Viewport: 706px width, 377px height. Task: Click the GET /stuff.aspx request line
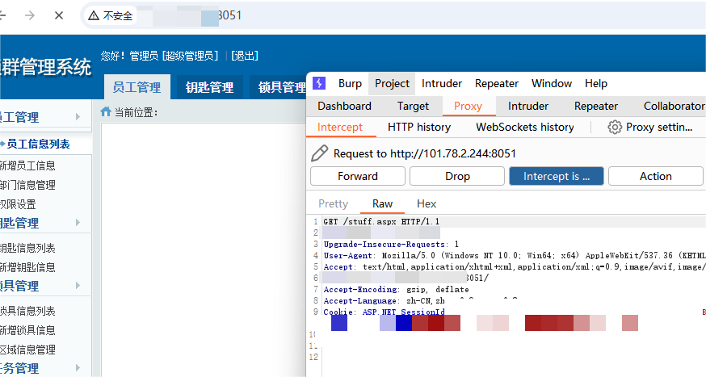381,222
